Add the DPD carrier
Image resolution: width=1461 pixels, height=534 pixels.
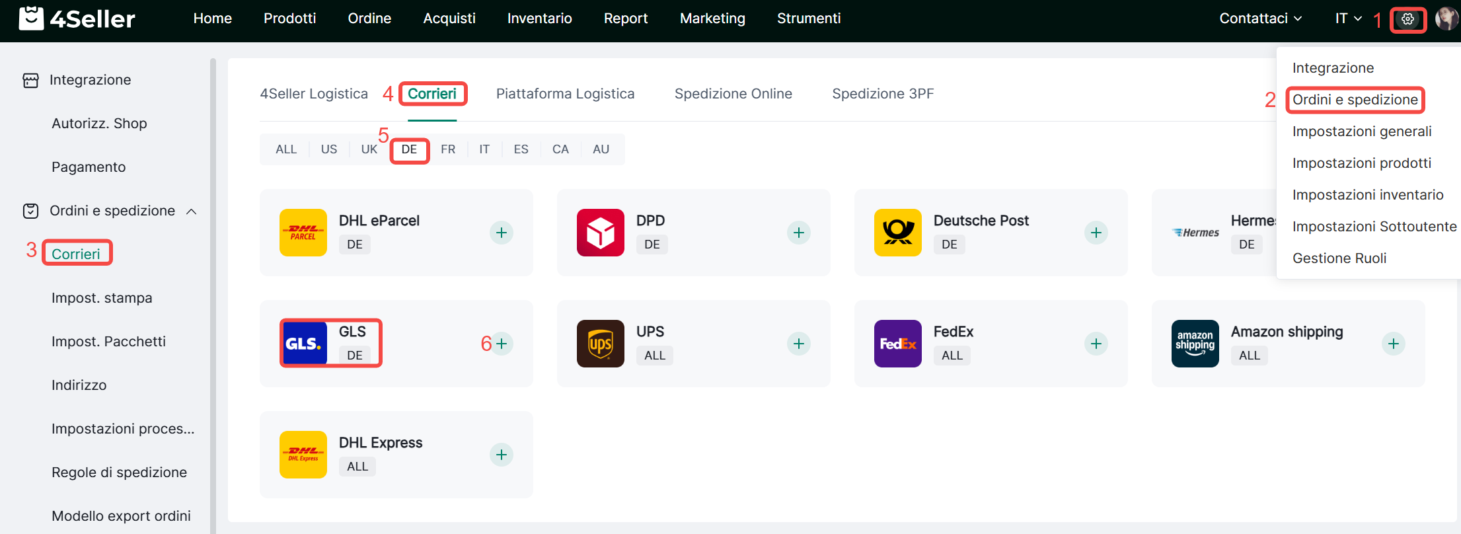(799, 233)
